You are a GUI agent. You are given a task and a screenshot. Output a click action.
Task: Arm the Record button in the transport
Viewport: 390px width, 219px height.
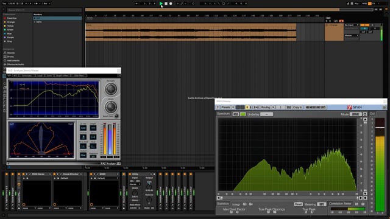pos(171,4)
